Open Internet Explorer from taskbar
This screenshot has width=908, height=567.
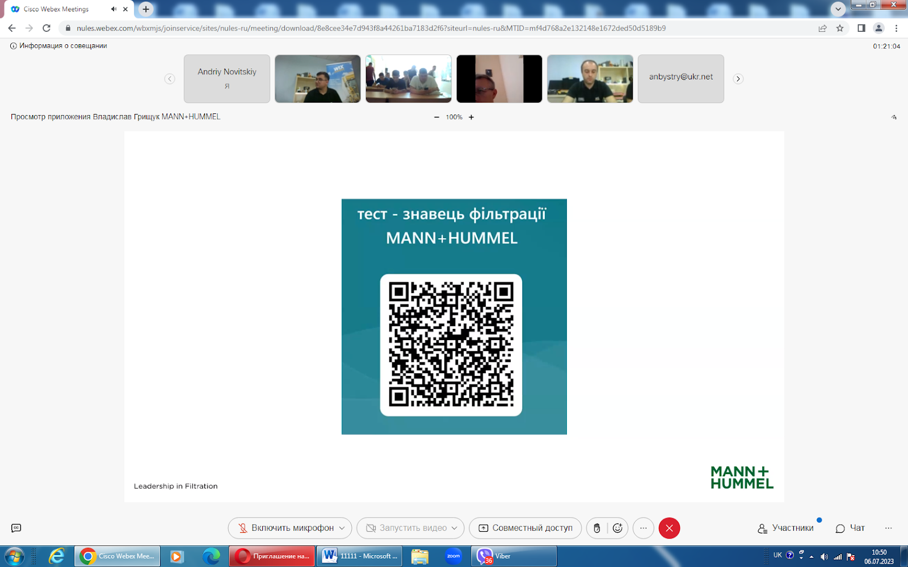pos(56,556)
